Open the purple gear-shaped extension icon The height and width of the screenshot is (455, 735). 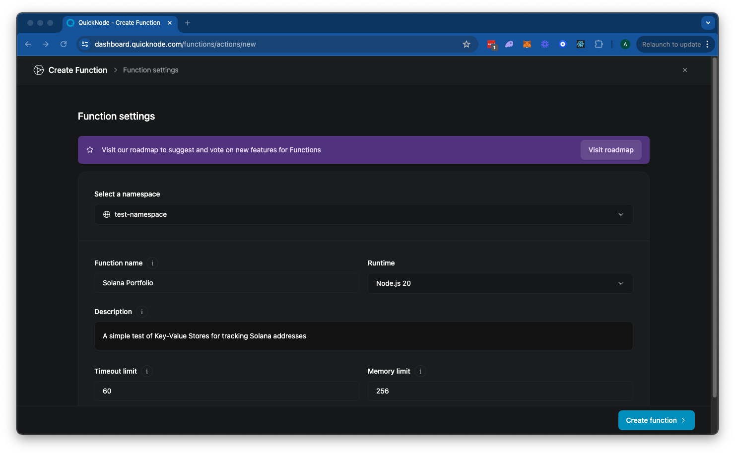[x=545, y=44]
